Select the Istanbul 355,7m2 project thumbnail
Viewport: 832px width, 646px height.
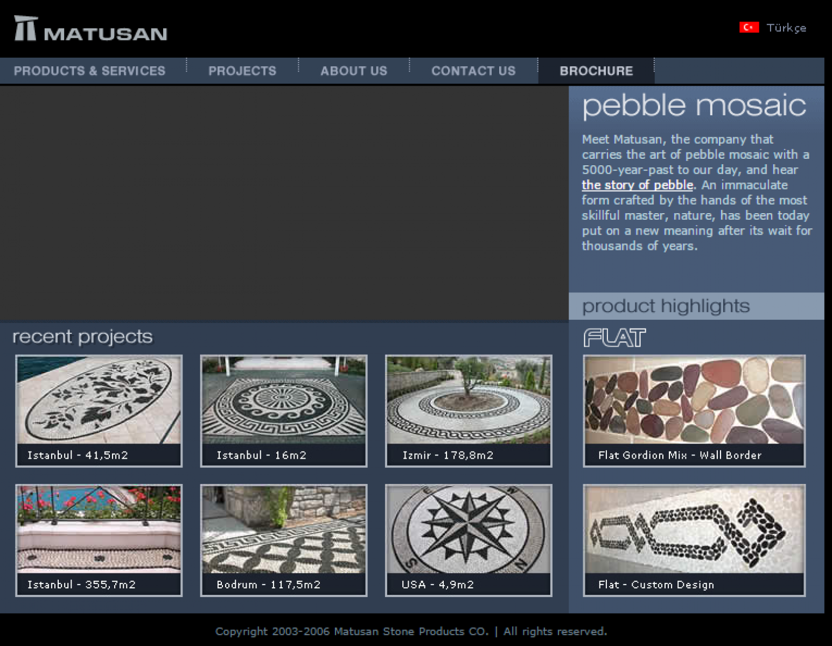pyautogui.click(x=99, y=530)
